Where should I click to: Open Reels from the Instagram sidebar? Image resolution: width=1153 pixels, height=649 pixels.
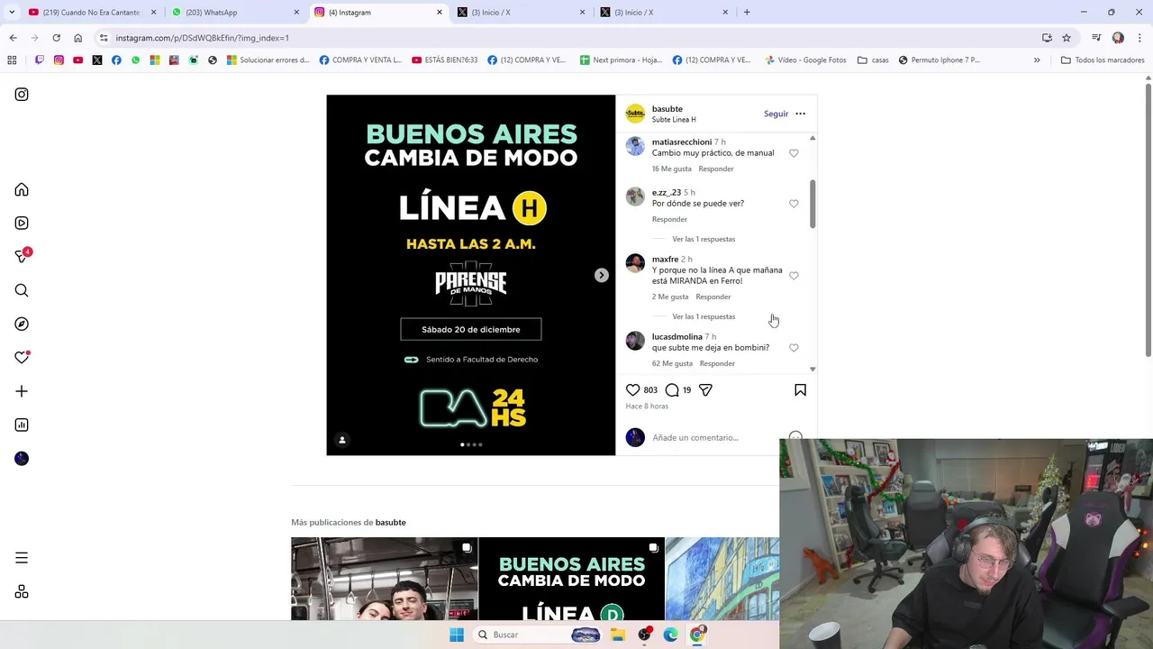click(x=22, y=223)
